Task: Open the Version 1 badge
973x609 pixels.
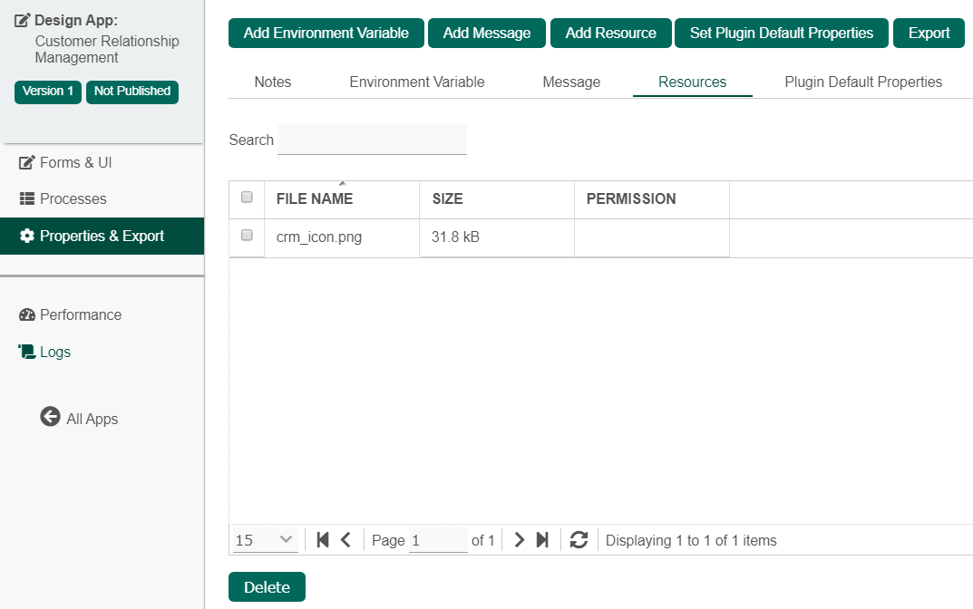Action: pos(48,92)
